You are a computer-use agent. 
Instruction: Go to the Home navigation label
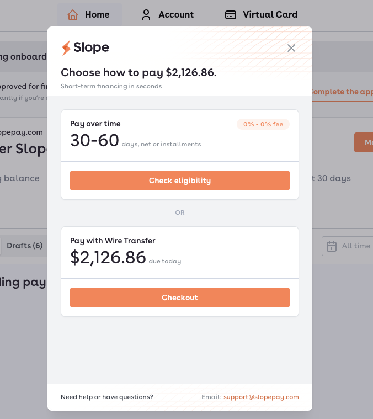97,15
